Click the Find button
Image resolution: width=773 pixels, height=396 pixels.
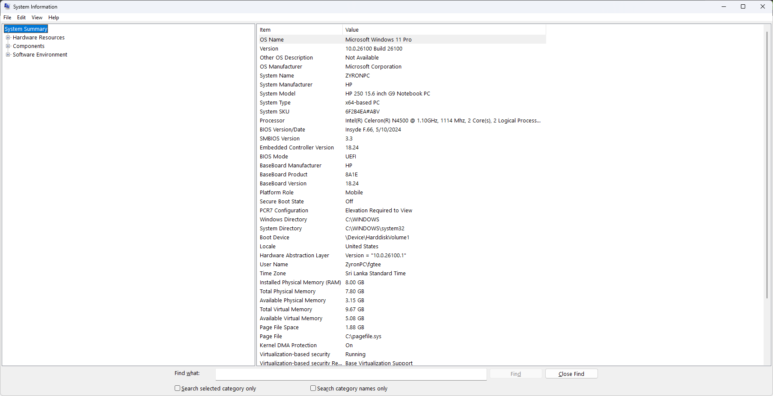pos(515,373)
